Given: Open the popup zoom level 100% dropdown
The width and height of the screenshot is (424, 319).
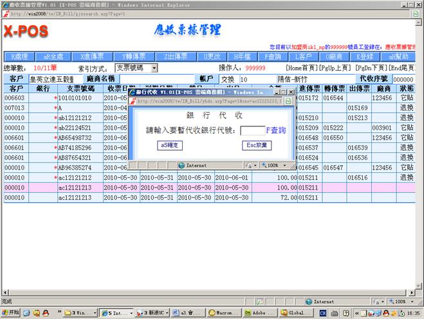Looking at the screenshot, I should pyautogui.click(x=277, y=165).
